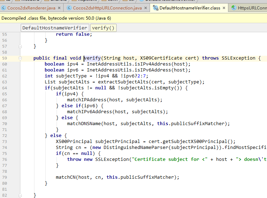The image size is (267, 198).
Task: Click the verify method name on line 59
Action: 92,58
